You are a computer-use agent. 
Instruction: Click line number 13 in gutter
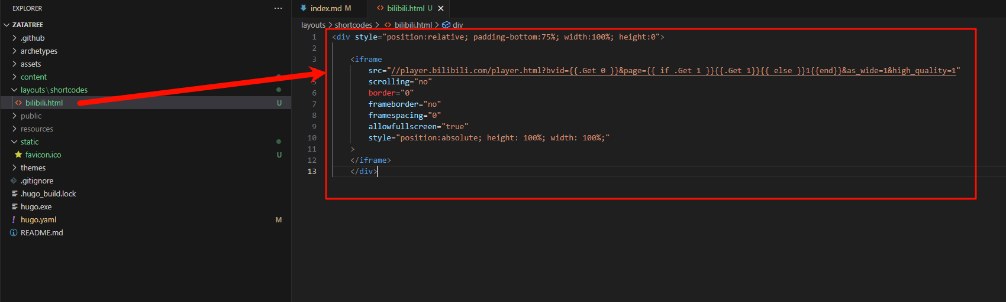[312, 172]
